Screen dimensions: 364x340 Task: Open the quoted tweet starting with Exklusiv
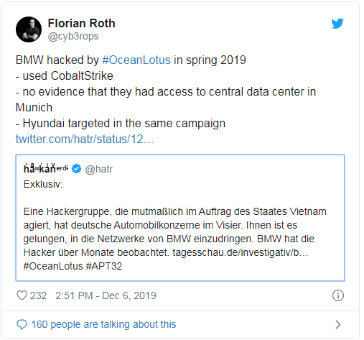(180, 218)
